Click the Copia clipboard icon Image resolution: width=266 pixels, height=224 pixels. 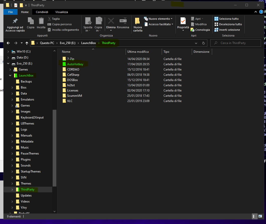(x=31, y=23)
